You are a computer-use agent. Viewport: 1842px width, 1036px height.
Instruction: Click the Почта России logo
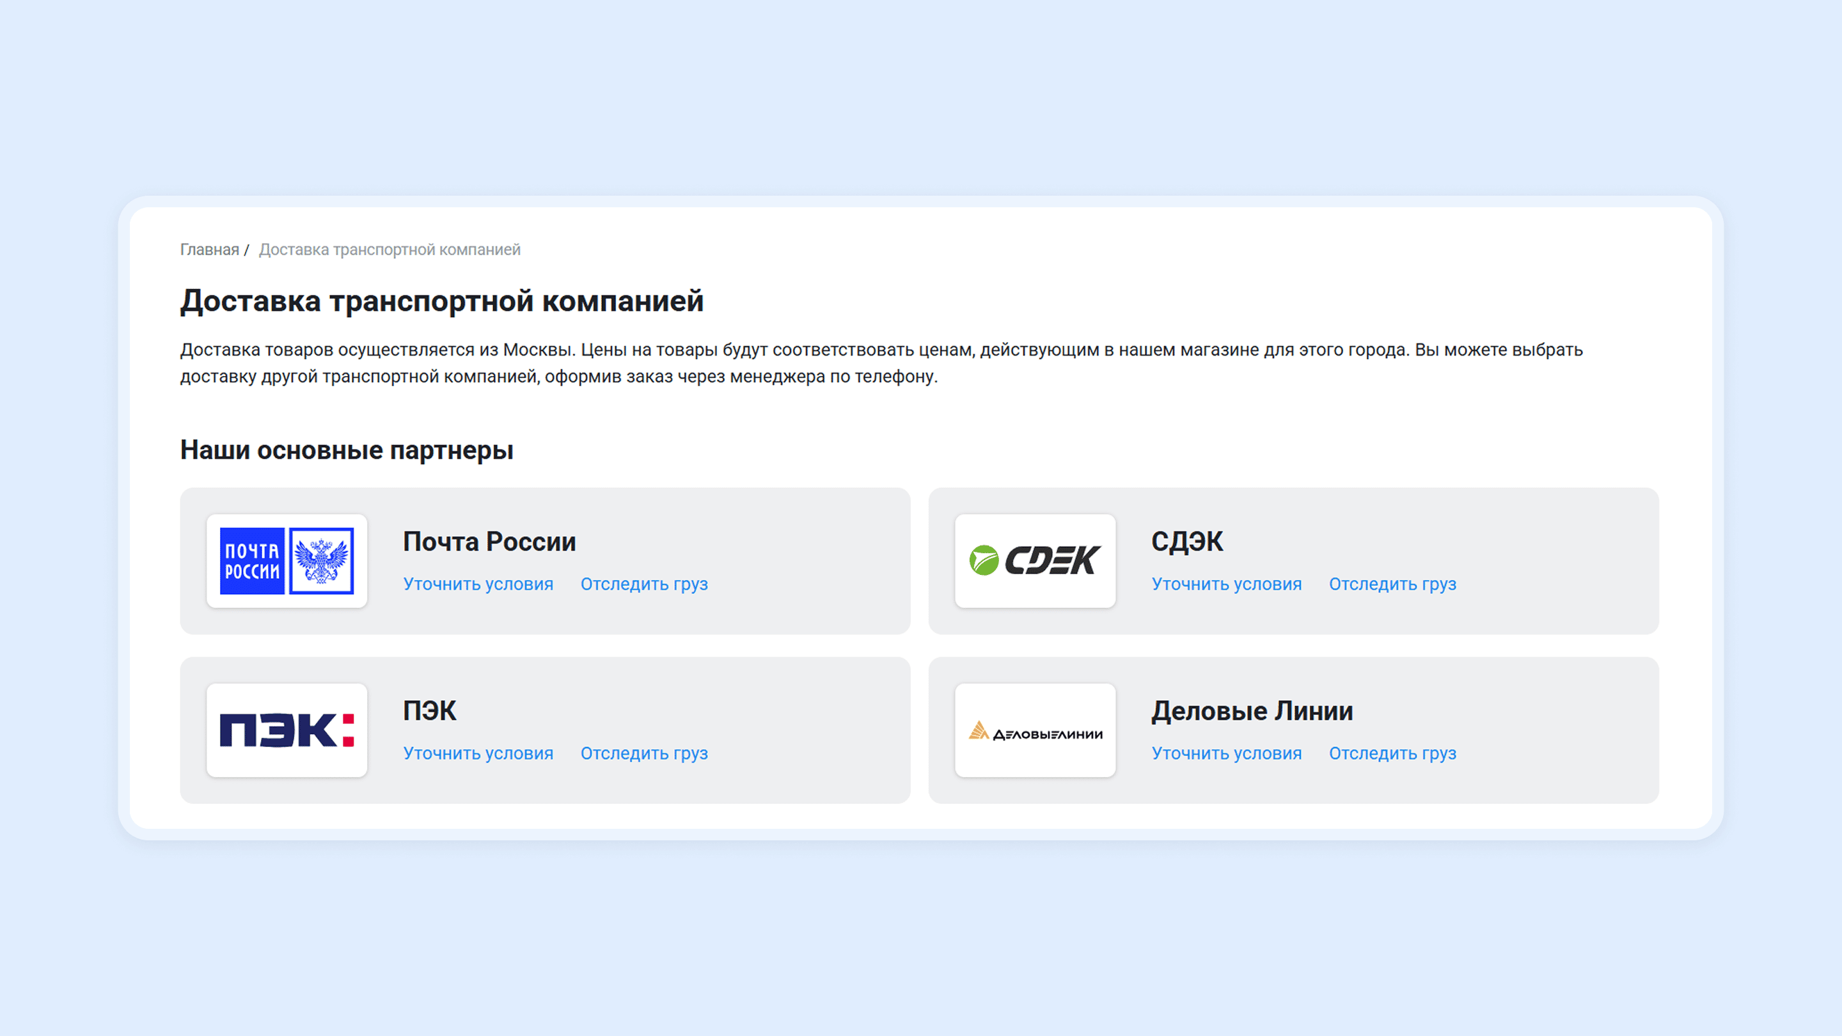click(287, 561)
